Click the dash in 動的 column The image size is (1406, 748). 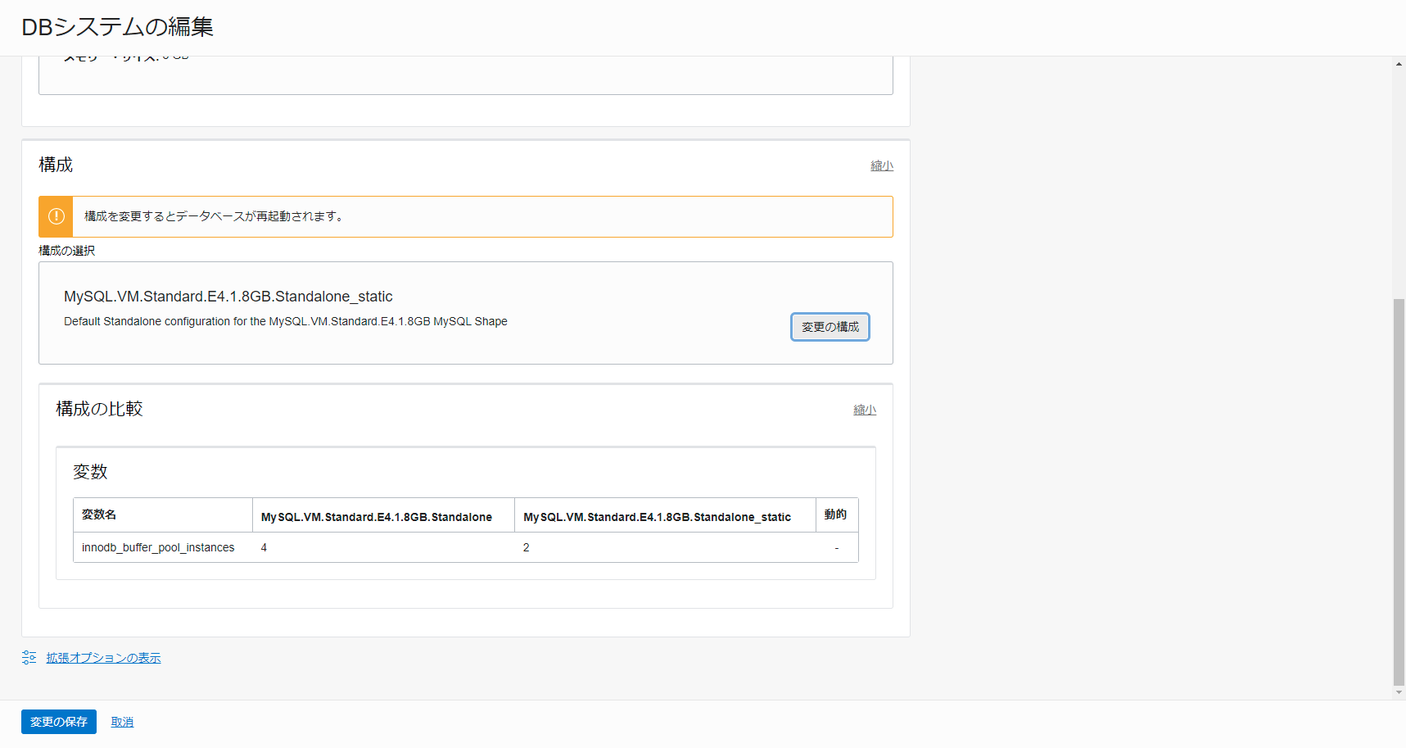click(837, 547)
